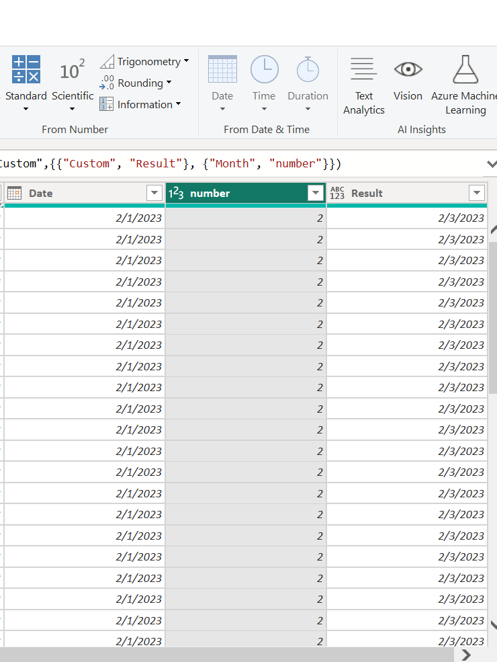Change Result column data type icon
The width and height of the screenshot is (497, 662).
point(337,193)
